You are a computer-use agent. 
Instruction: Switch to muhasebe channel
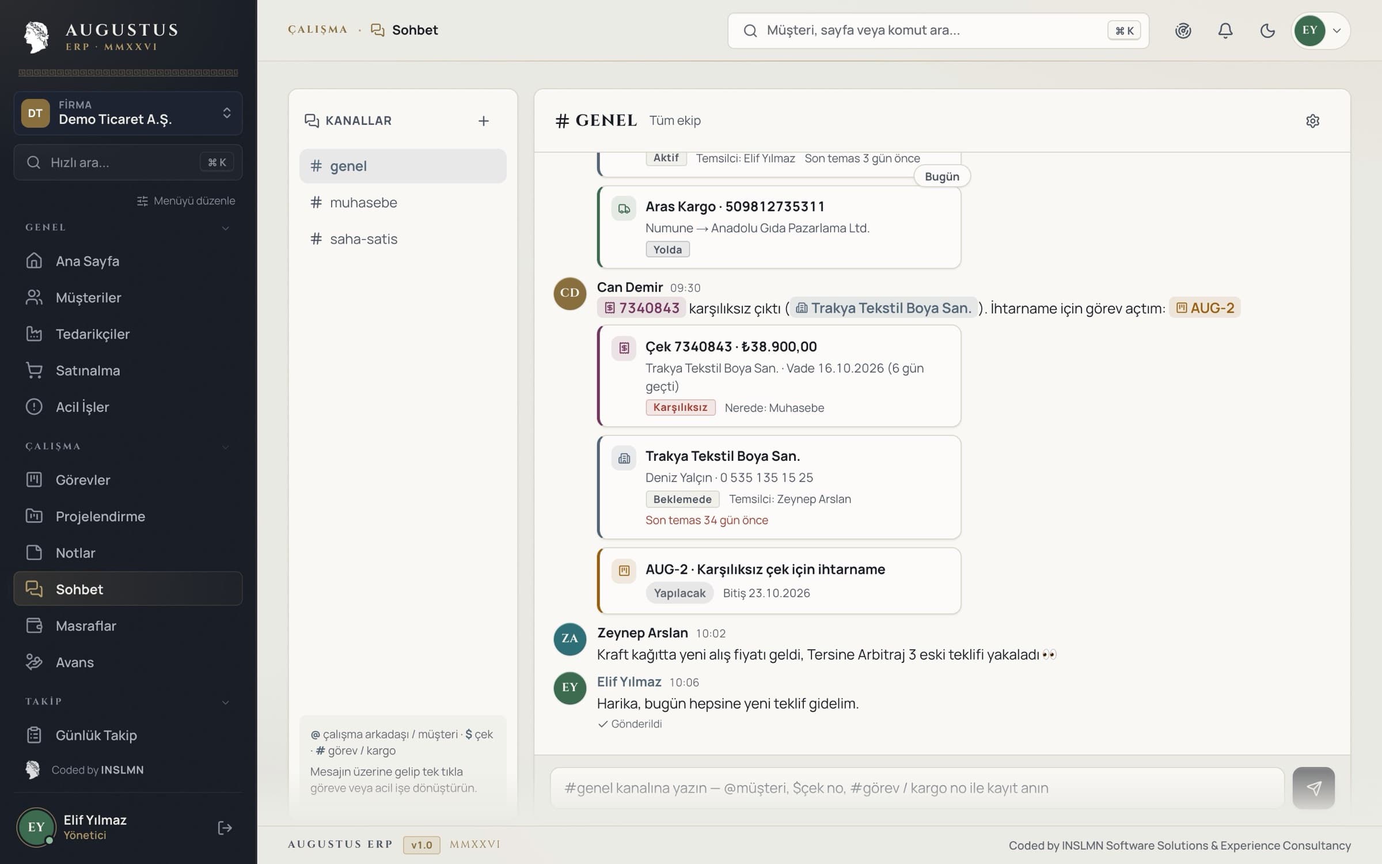[403, 202]
